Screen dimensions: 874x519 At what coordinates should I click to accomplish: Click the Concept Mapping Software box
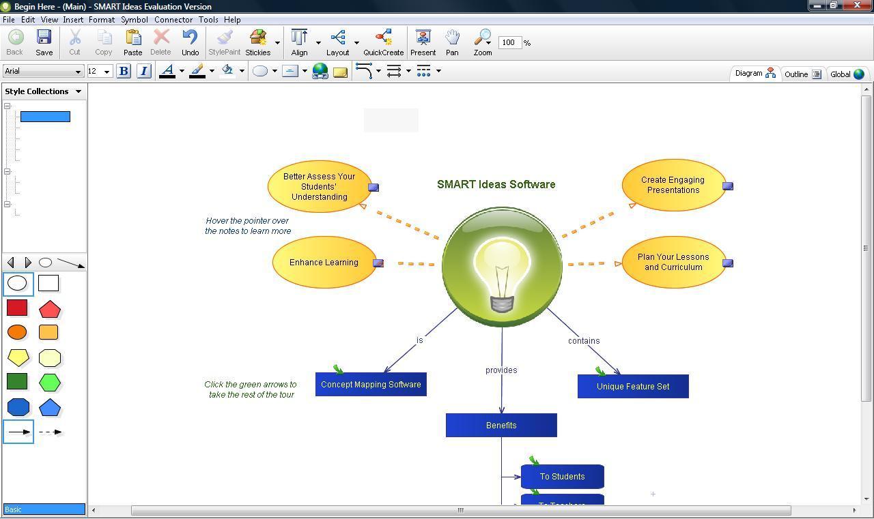pyautogui.click(x=371, y=385)
